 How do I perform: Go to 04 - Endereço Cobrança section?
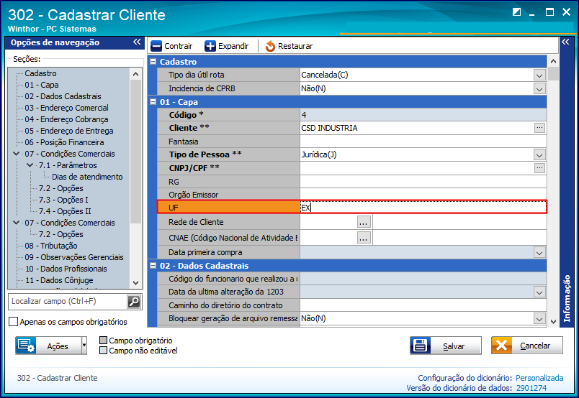click(66, 119)
